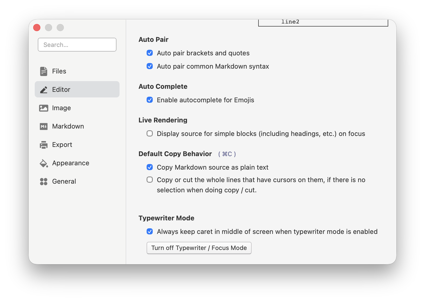Screen dimensions: 425x302
Task: Click inside the Search field
Action: 77,45
